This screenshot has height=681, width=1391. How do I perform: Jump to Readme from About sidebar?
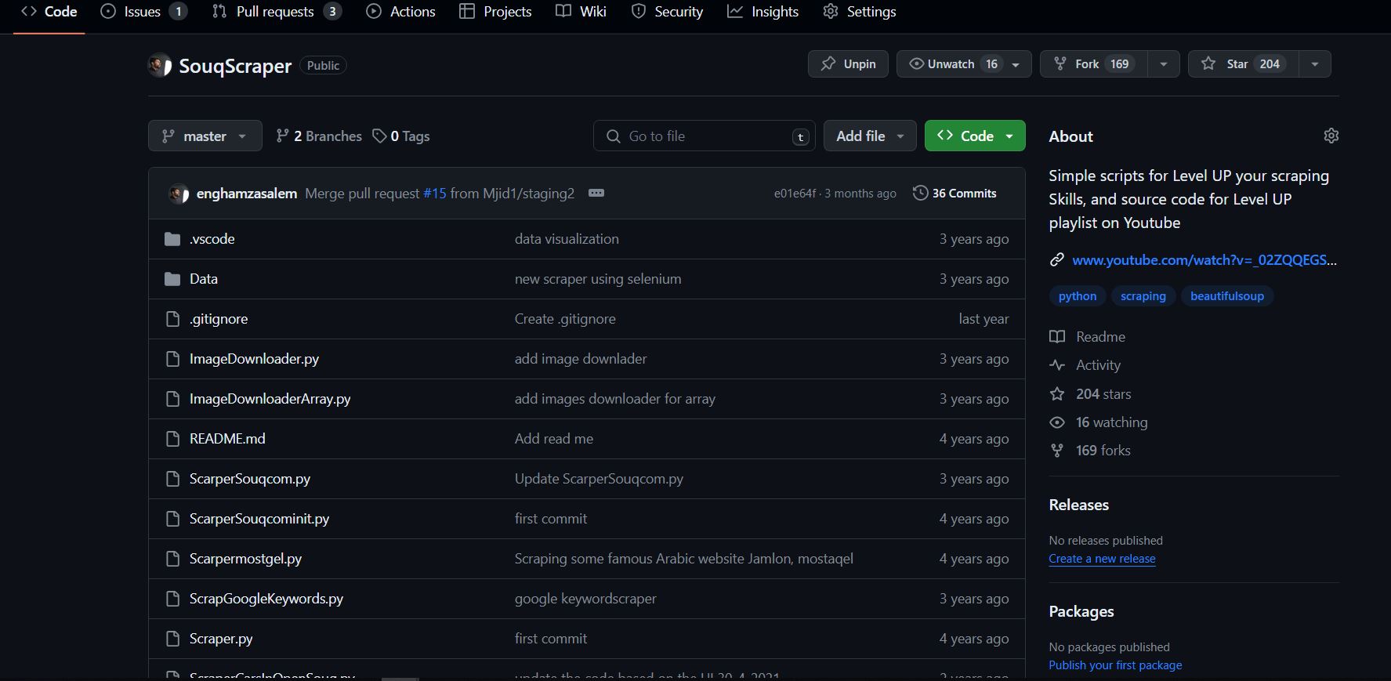tap(1100, 337)
